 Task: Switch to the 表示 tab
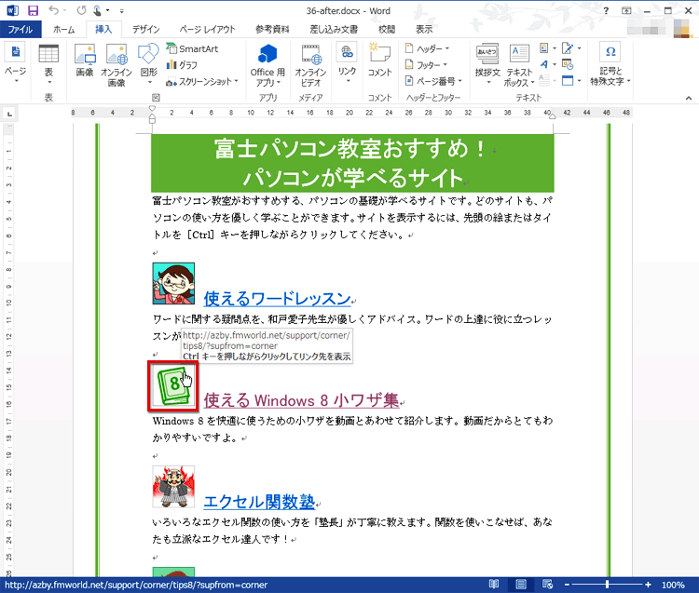coord(424,30)
